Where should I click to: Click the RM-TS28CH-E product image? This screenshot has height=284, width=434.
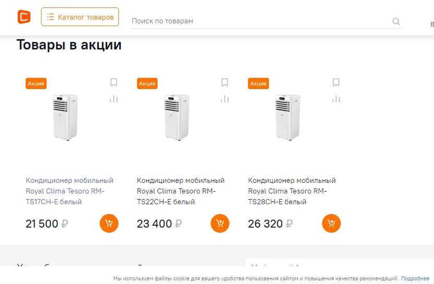coord(288,117)
